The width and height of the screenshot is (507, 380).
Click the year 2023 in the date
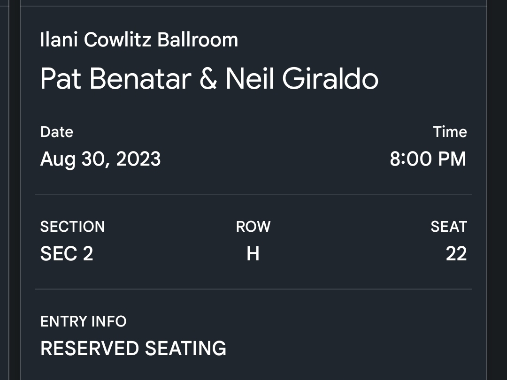click(138, 159)
